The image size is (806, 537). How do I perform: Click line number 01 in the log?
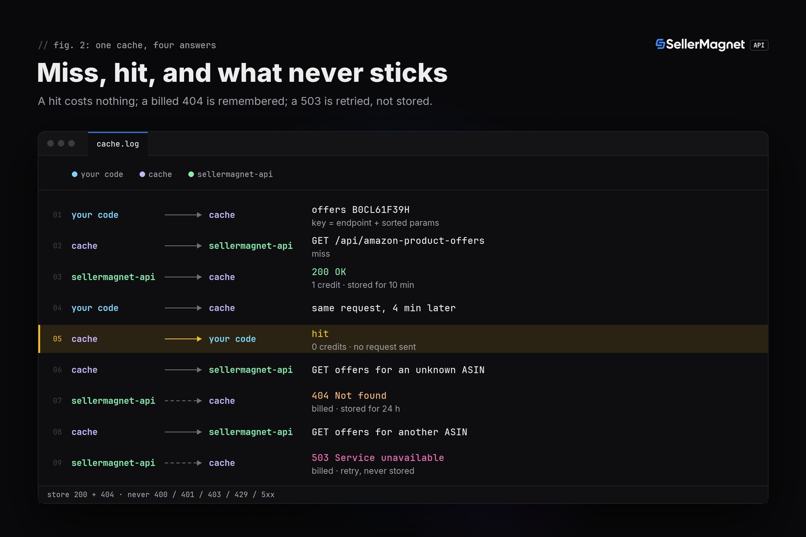point(57,215)
